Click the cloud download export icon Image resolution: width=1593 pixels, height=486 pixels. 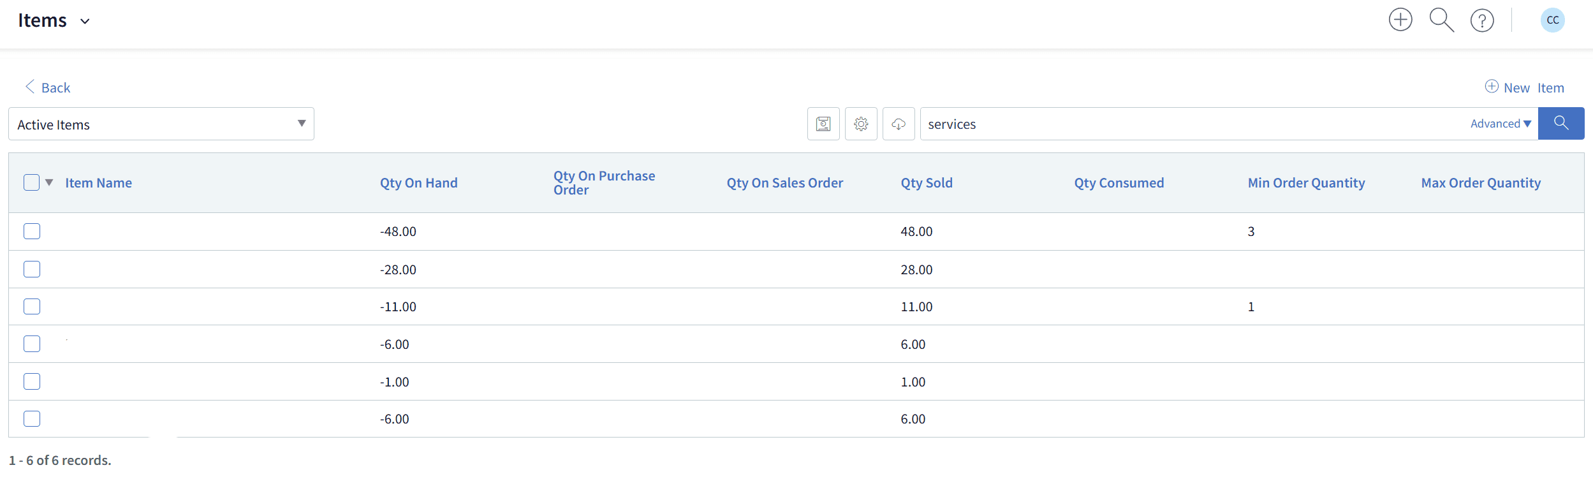[x=899, y=124]
